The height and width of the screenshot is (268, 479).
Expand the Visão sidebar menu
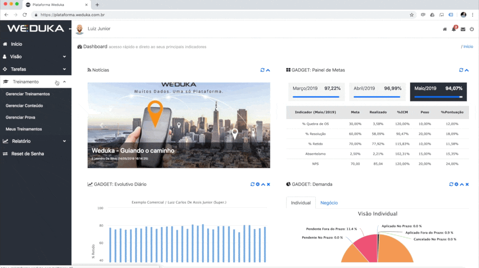[36, 56]
